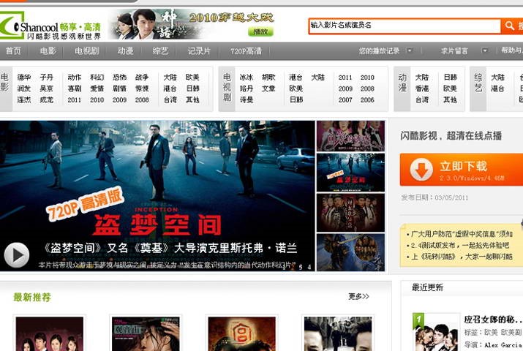
Task: Open the 动漫 nav item
Action: (x=125, y=51)
